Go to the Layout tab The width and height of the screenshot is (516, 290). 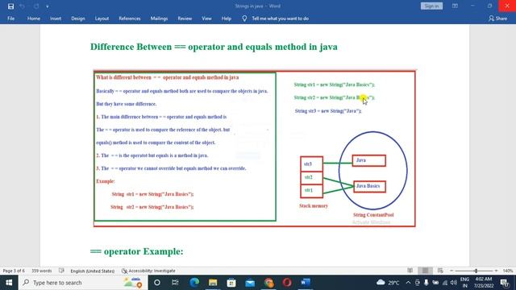[x=102, y=19]
